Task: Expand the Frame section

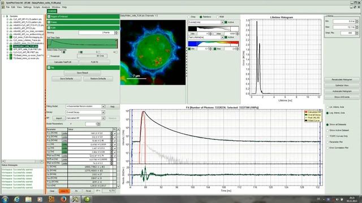Action: click(49, 22)
